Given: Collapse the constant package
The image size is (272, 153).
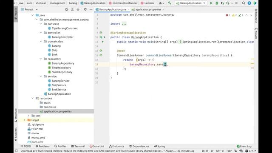Looking at the screenshot, I should click(x=41, y=24).
